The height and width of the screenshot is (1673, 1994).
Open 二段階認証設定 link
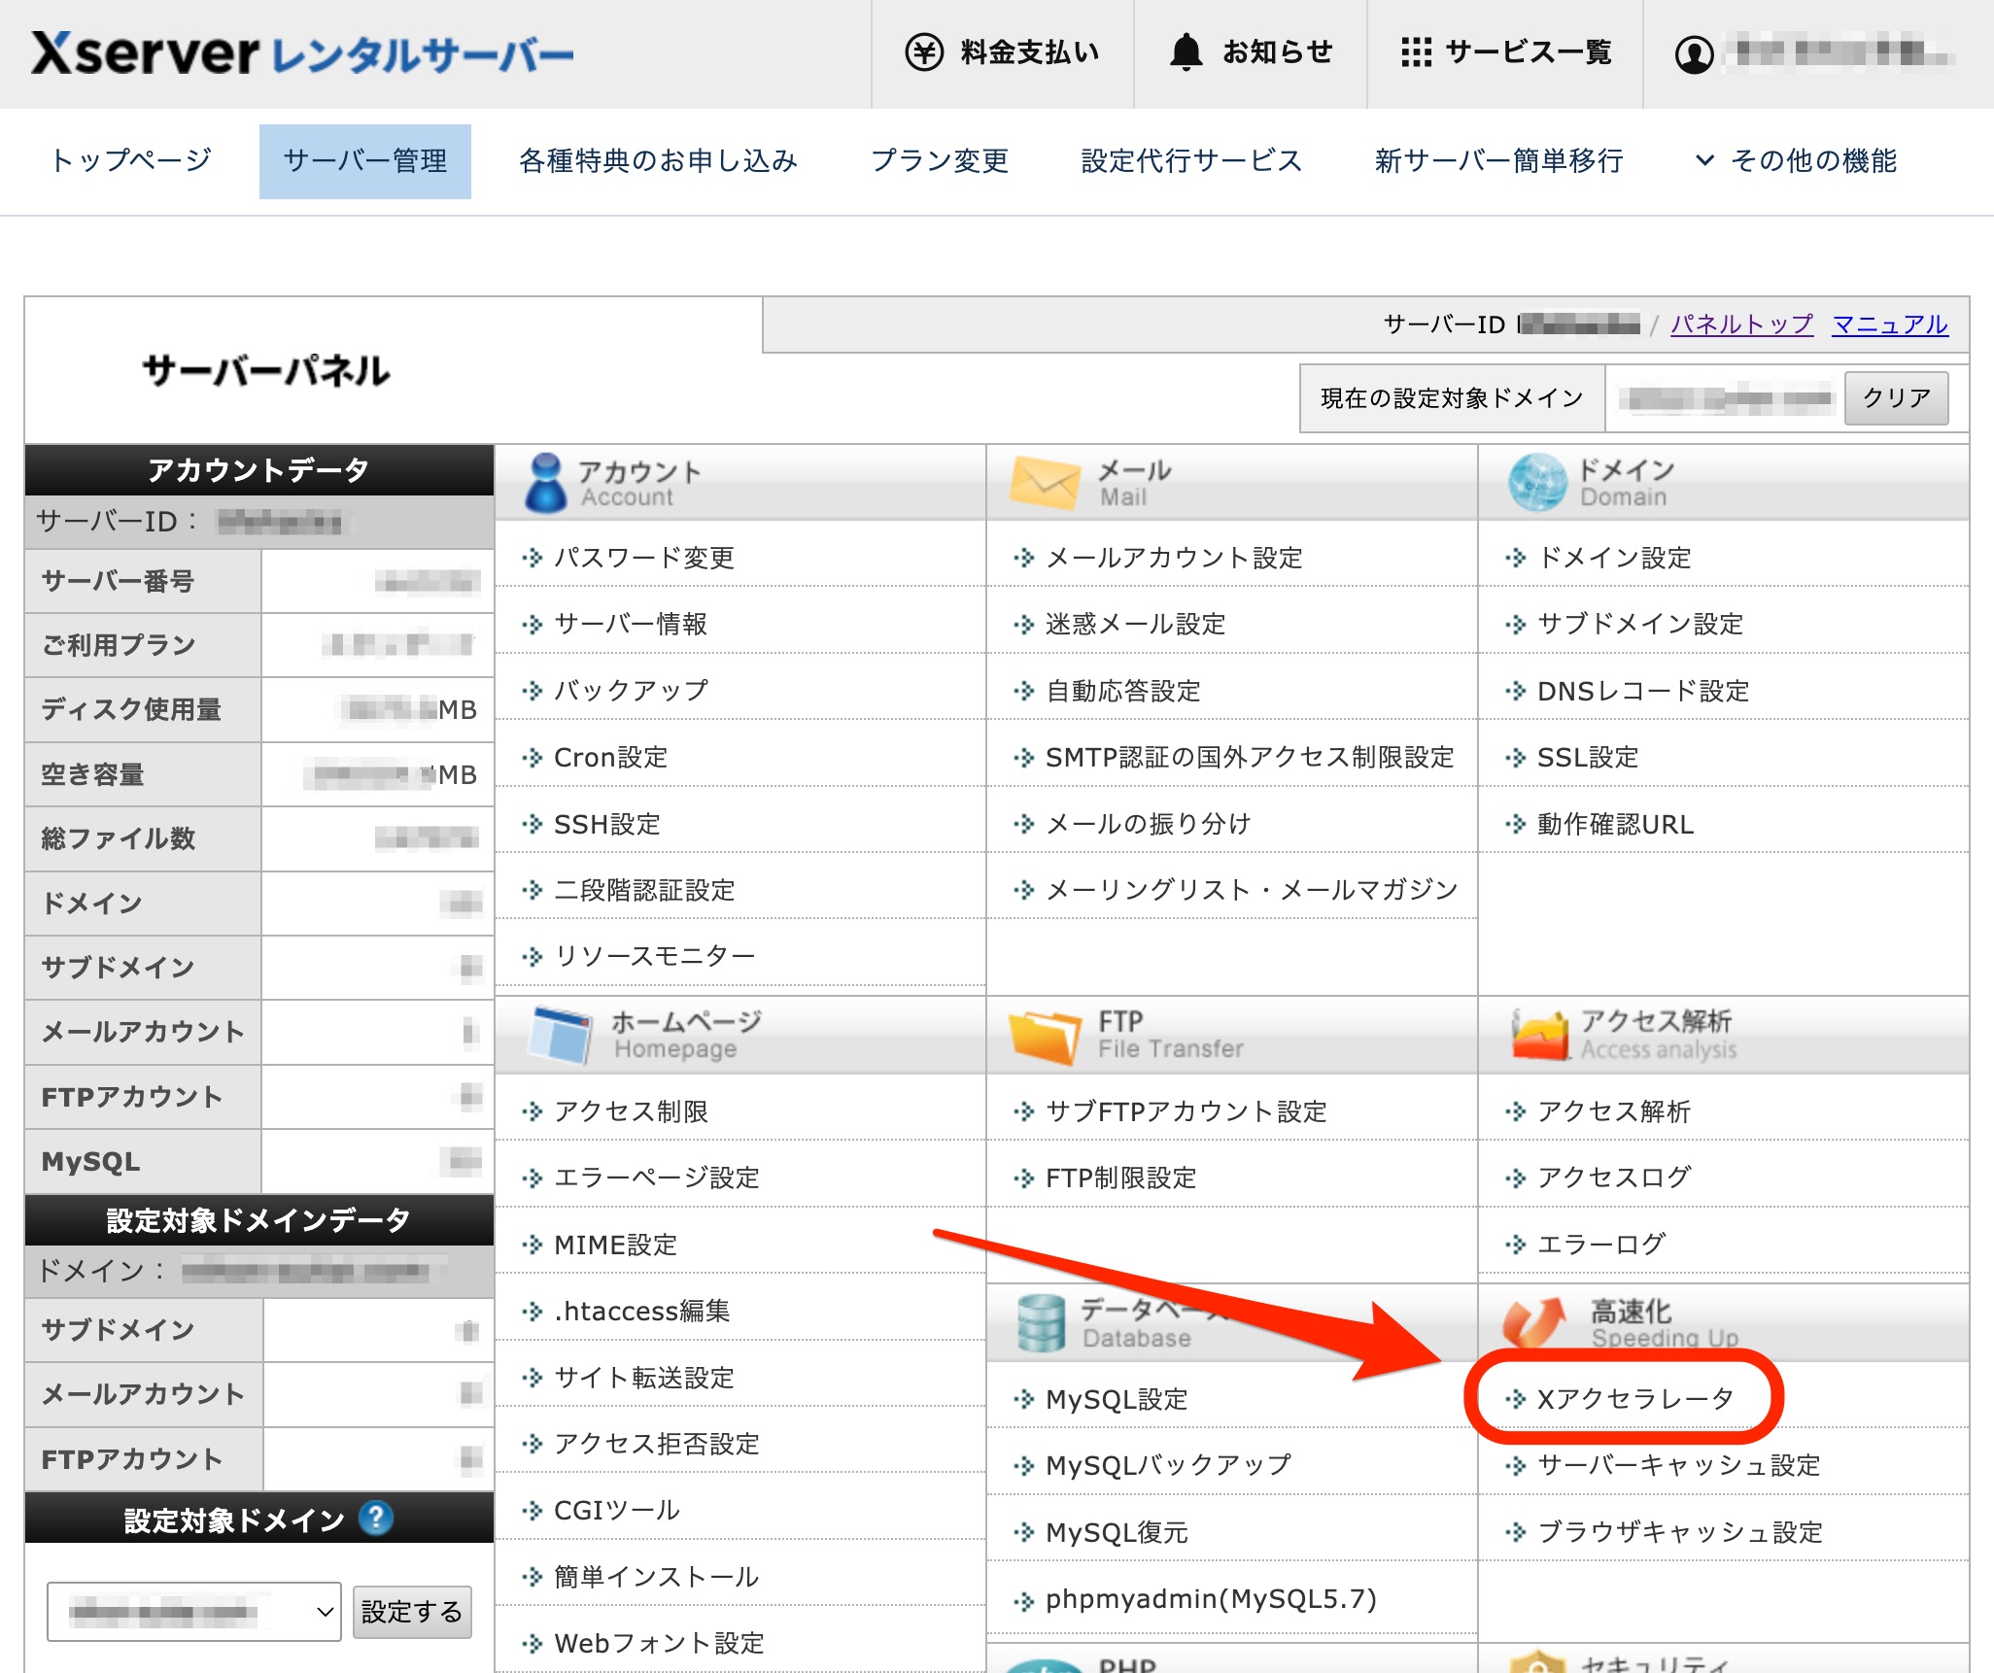[643, 890]
